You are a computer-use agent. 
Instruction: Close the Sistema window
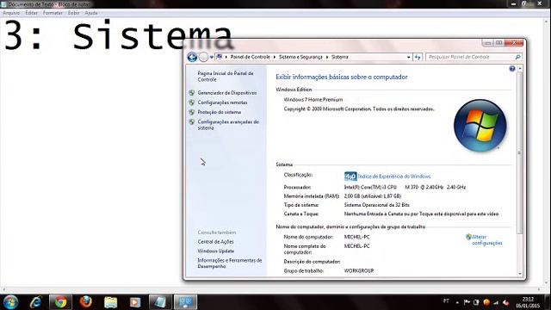coord(514,43)
